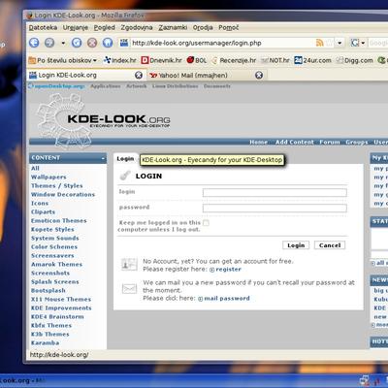Open Cliparts category in sidebar
The height and width of the screenshot is (388, 388).
tap(43, 212)
